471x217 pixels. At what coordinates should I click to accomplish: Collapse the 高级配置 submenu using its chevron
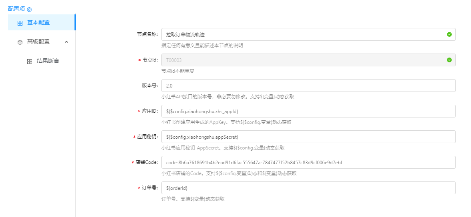coord(66,42)
